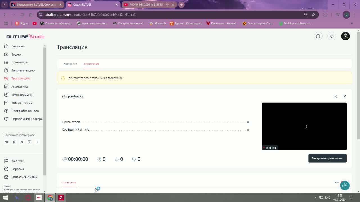Open stream in new window icon
Viewport: 360px width, 202px height.
(x=344, y=97)
